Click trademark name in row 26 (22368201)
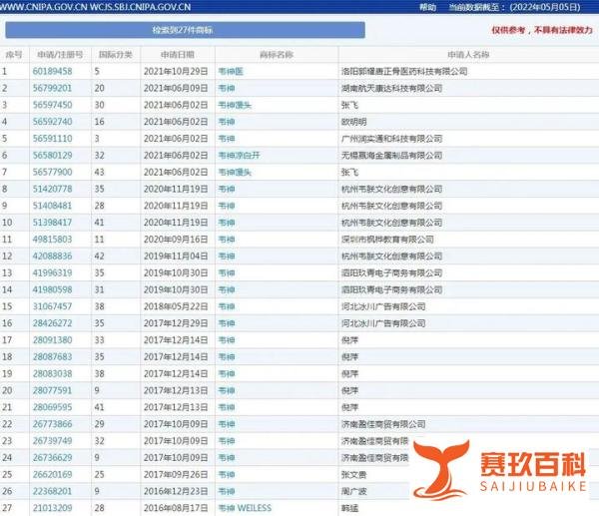The width and height of the screenshot is (599, 516). (227, 492)
